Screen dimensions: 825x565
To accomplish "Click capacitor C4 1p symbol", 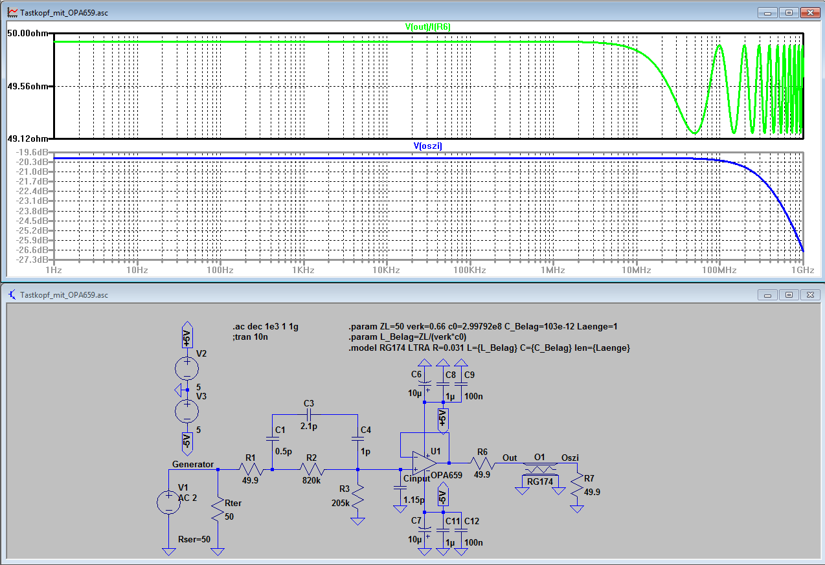I will point(357,439).
